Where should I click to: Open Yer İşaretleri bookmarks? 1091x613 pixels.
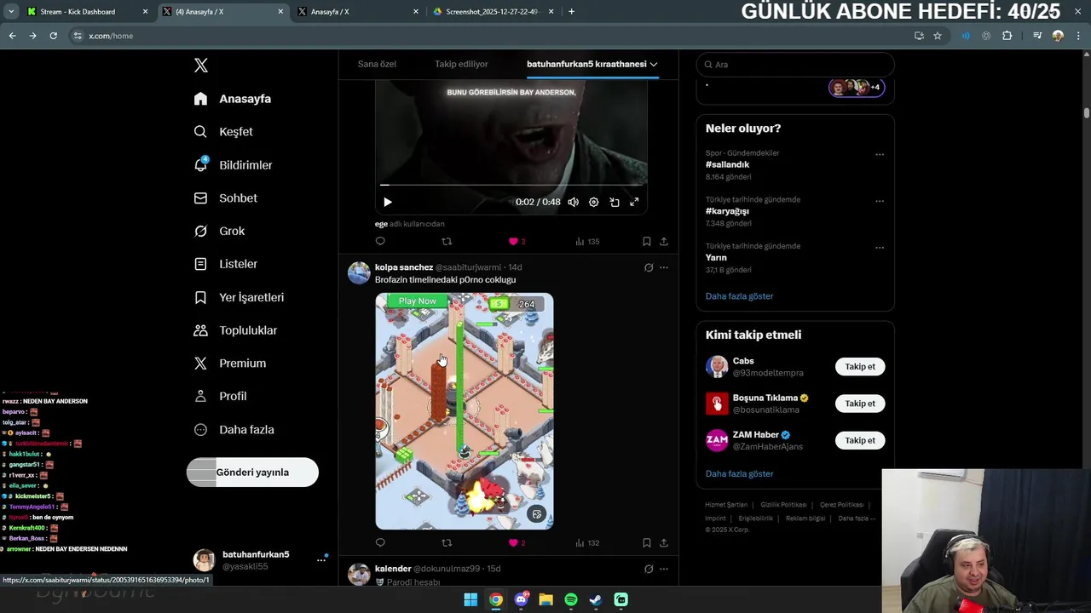point(239,297)
